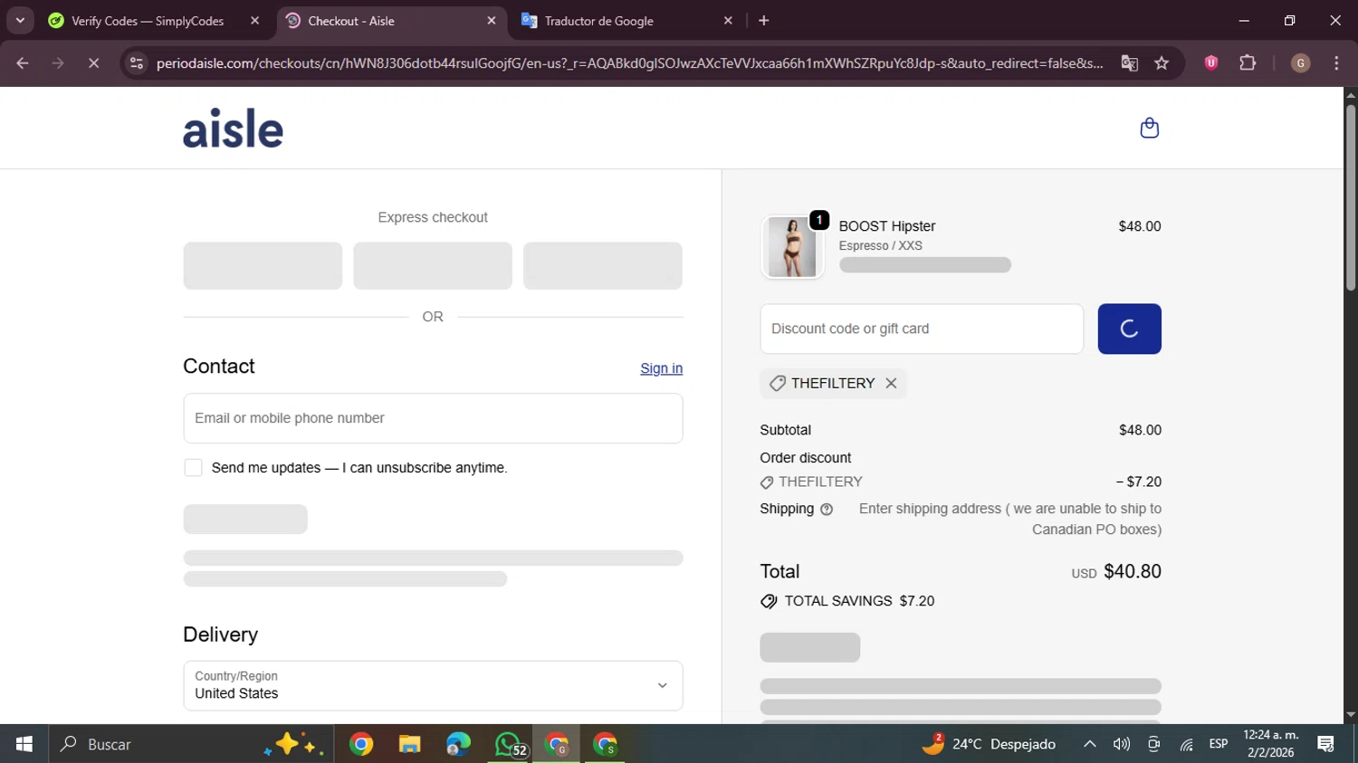Bookmark this page with the star icon
The width and height of the screenshot is (1358, 763).
[x=1162, y=63]
